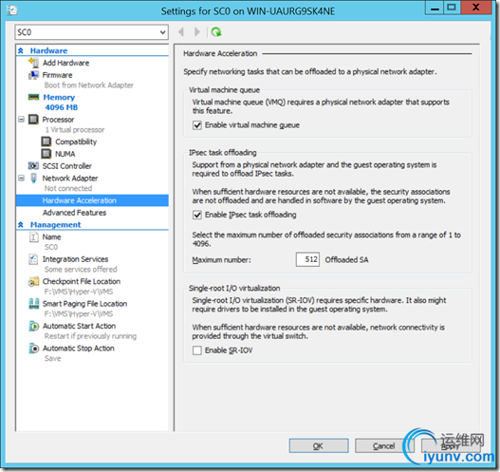This screenshot has height=472, width=500.
Task: Open Automatic Stop Action settings
Action: [79, 349]
